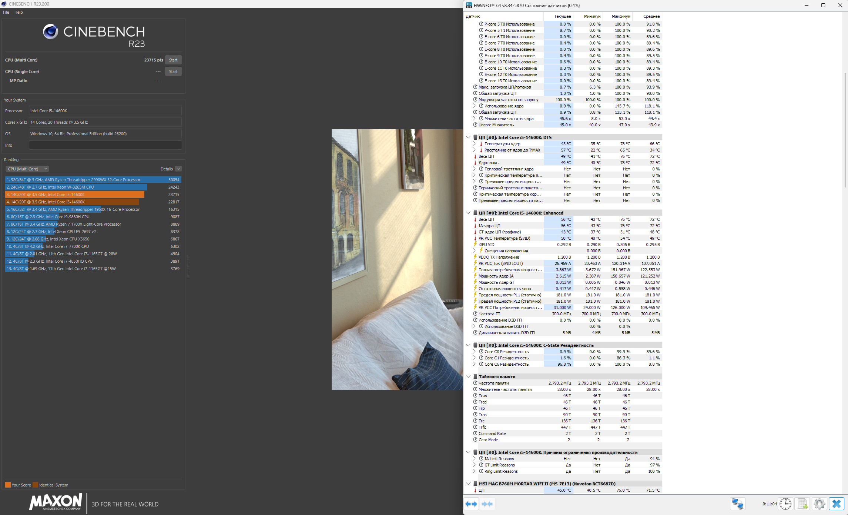Click the thermometer icon of GT-ядра ЦП (графика)
This screenshot has height=515, width=848.
click(475, 232)
